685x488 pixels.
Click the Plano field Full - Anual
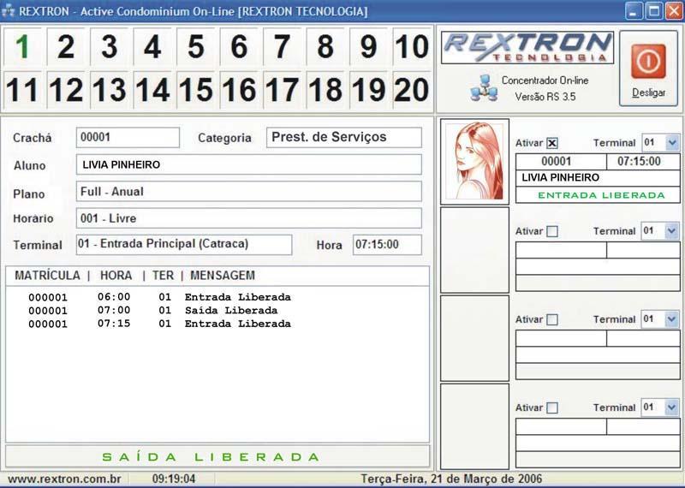click(x=248, y=192)
